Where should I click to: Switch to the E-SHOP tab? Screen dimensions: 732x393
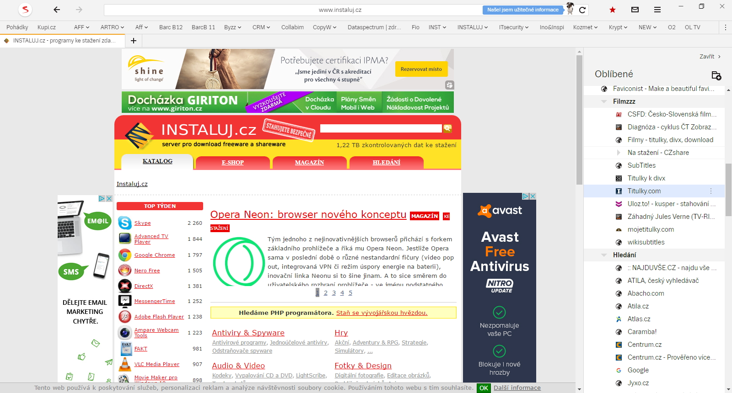pos(233,162)
